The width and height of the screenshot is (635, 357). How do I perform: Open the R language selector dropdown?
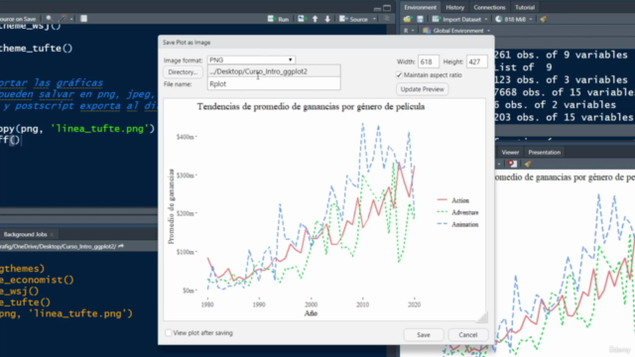tap(409, 31)
